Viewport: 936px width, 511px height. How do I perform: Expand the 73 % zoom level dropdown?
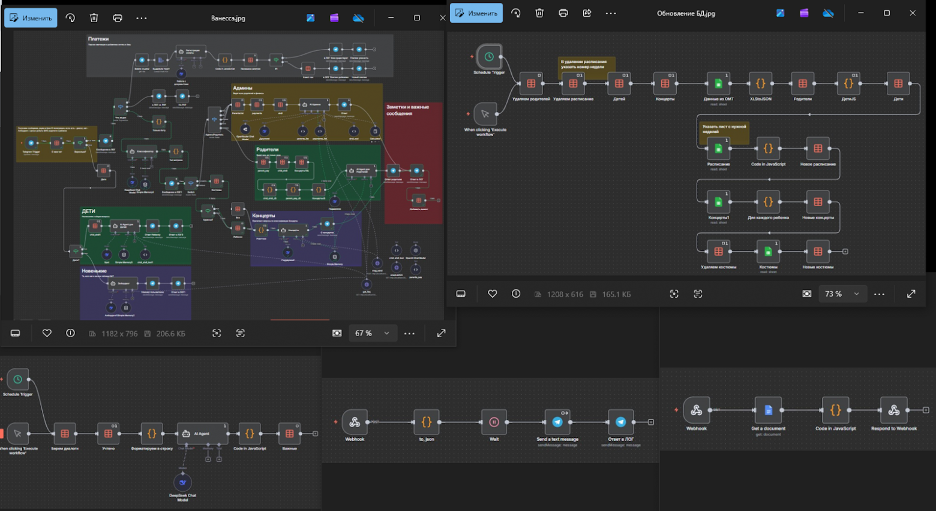tap(856, 294)
